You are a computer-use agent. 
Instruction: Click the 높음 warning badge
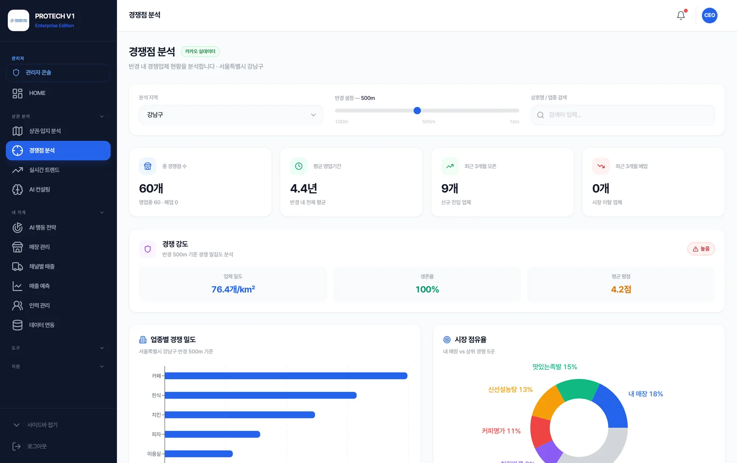[701, 249]
